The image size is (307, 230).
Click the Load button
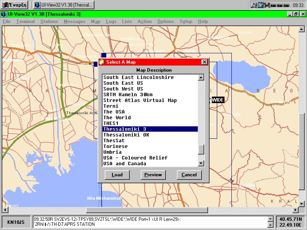point(117,175)
